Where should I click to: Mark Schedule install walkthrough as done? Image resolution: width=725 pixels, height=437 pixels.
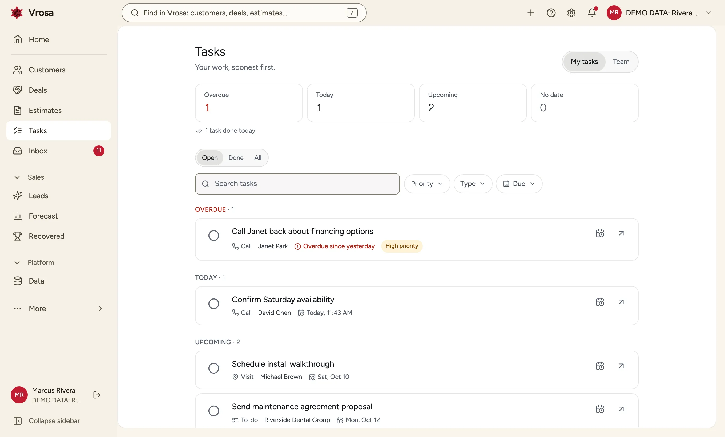[214, 368]
